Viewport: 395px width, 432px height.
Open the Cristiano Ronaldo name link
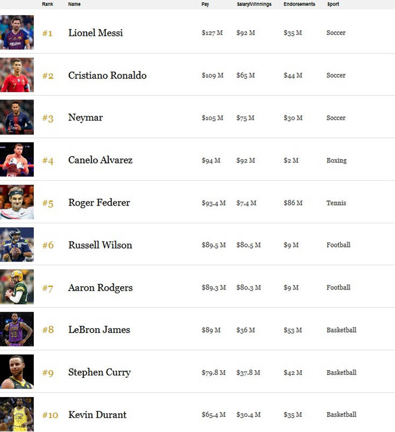click(107, 75)
